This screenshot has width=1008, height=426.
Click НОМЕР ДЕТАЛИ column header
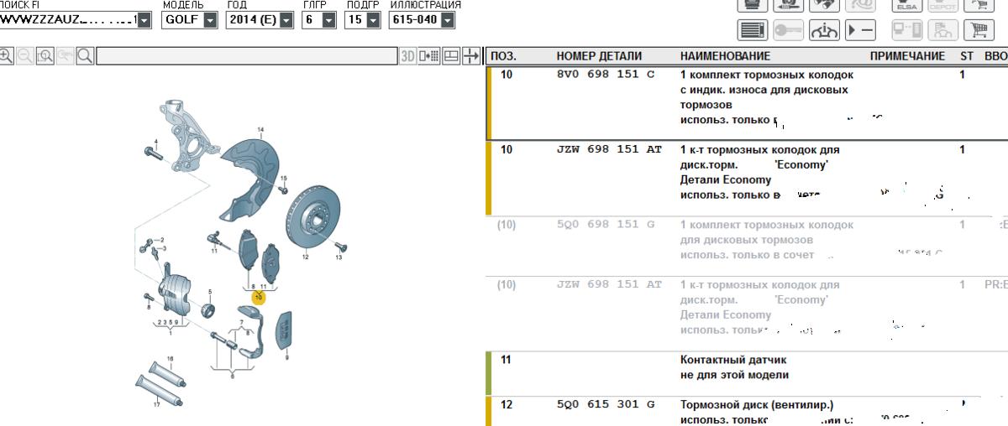click(x=599, y=56)
